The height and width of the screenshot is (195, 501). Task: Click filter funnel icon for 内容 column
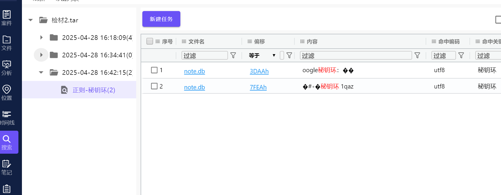point(417,55)
